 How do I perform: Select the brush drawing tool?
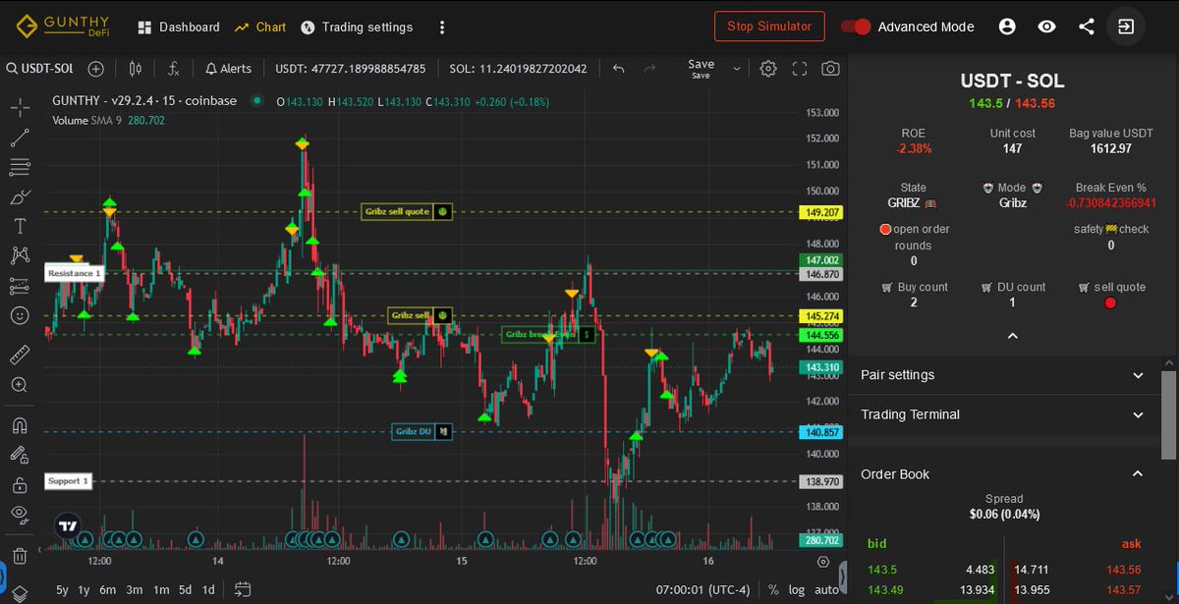(20, 196)
